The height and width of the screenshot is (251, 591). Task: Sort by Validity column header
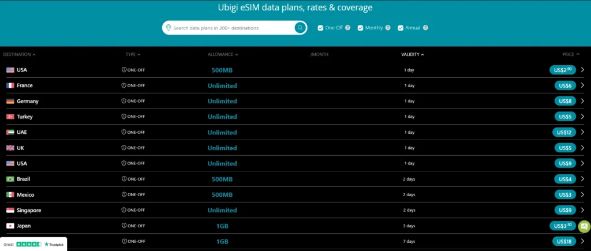pyautogui.click(x=412, y=54)
